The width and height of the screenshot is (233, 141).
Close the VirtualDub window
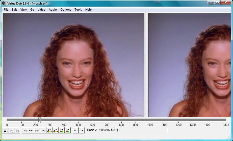[x=226, y=2]
